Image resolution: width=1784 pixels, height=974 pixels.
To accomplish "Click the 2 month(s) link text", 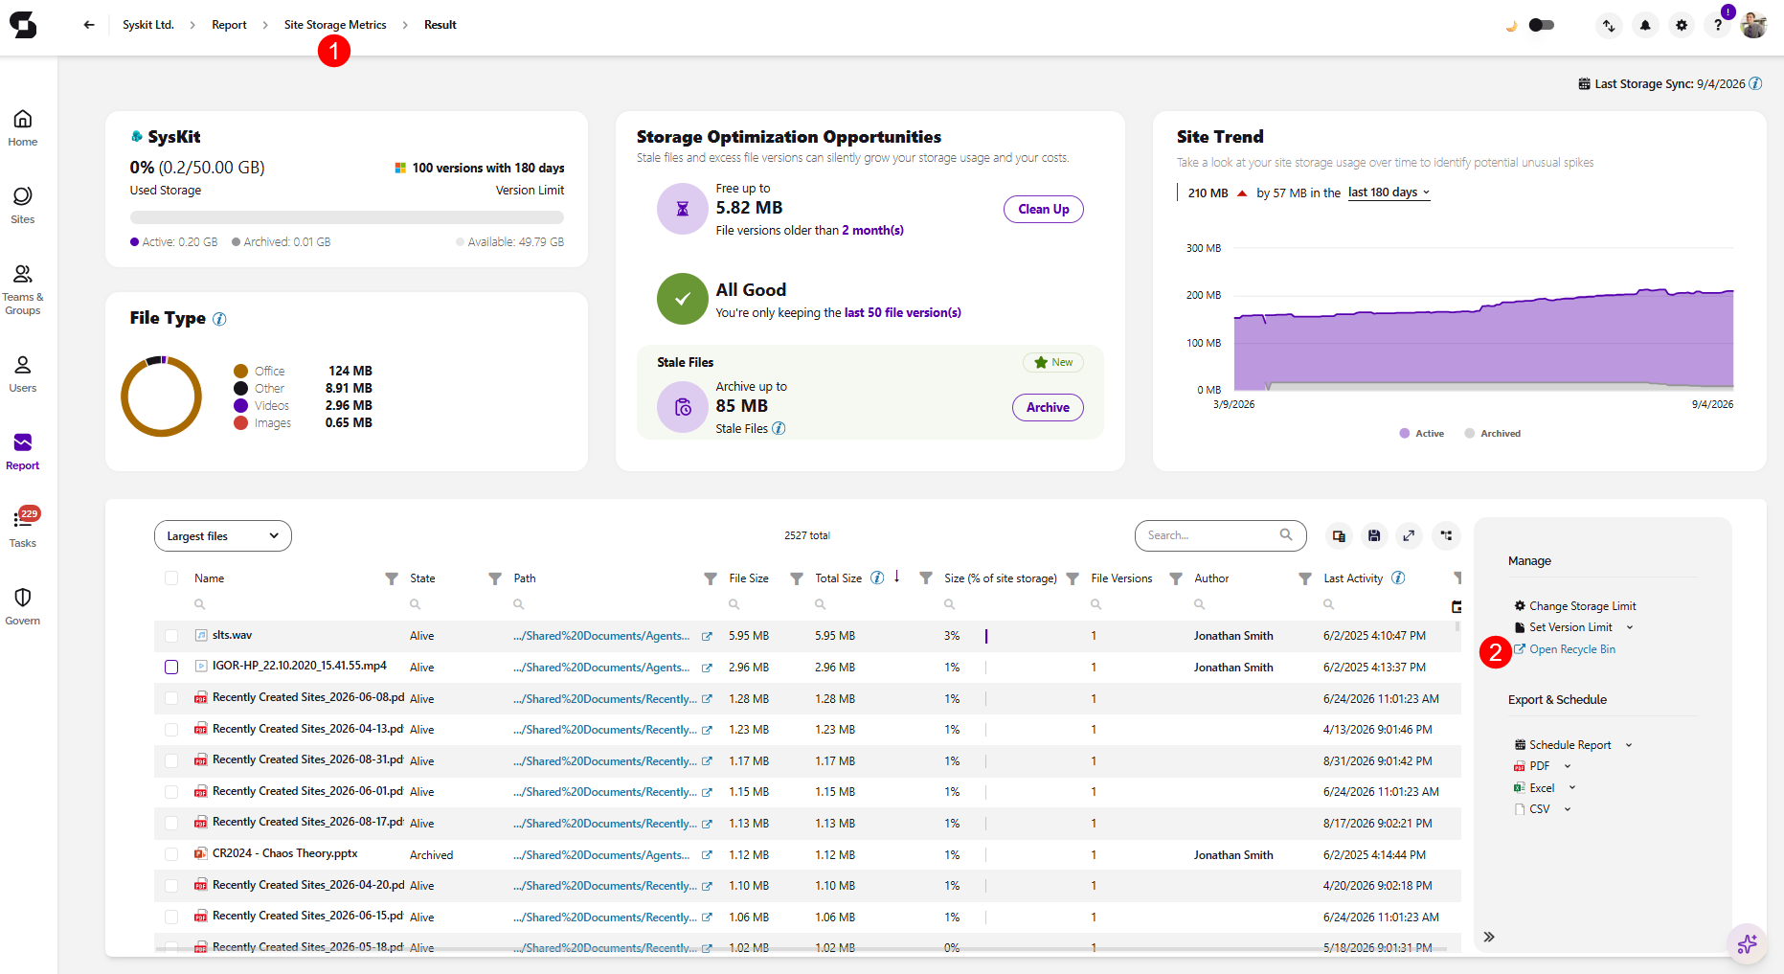I will coord(872,231).
